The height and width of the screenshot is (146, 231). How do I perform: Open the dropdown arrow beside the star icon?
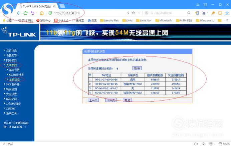point(139,13)
